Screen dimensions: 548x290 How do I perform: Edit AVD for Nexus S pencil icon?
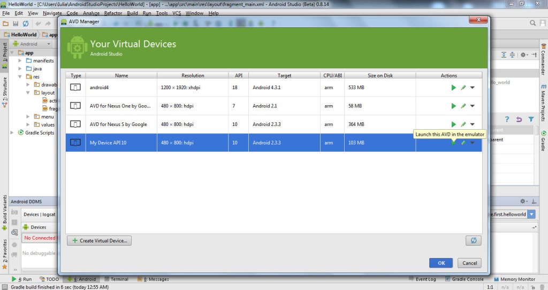[463, 124]
